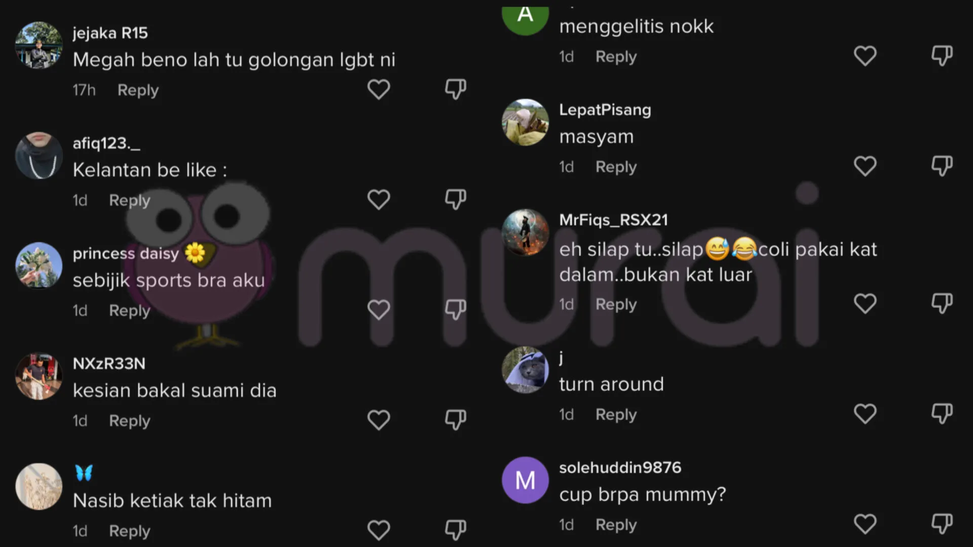Reply to solehuddin9876's 'cup brpa mummy' comment

616,525
